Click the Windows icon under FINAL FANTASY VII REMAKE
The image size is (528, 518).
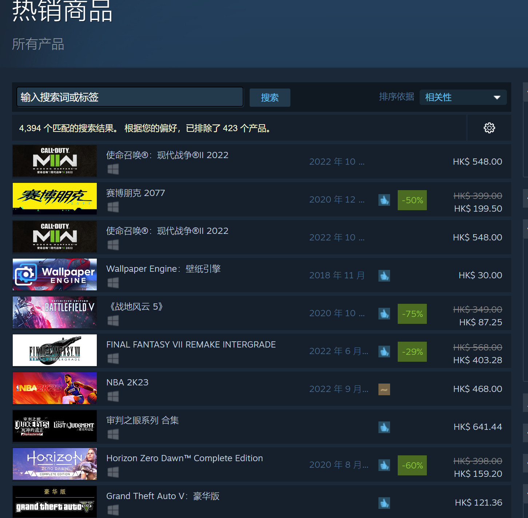[x=113, y=358]
